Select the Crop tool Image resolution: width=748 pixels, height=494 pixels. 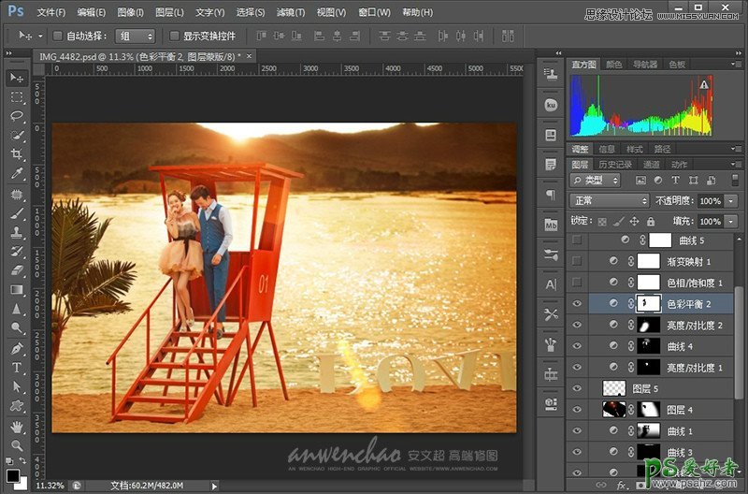pos(17,154)
